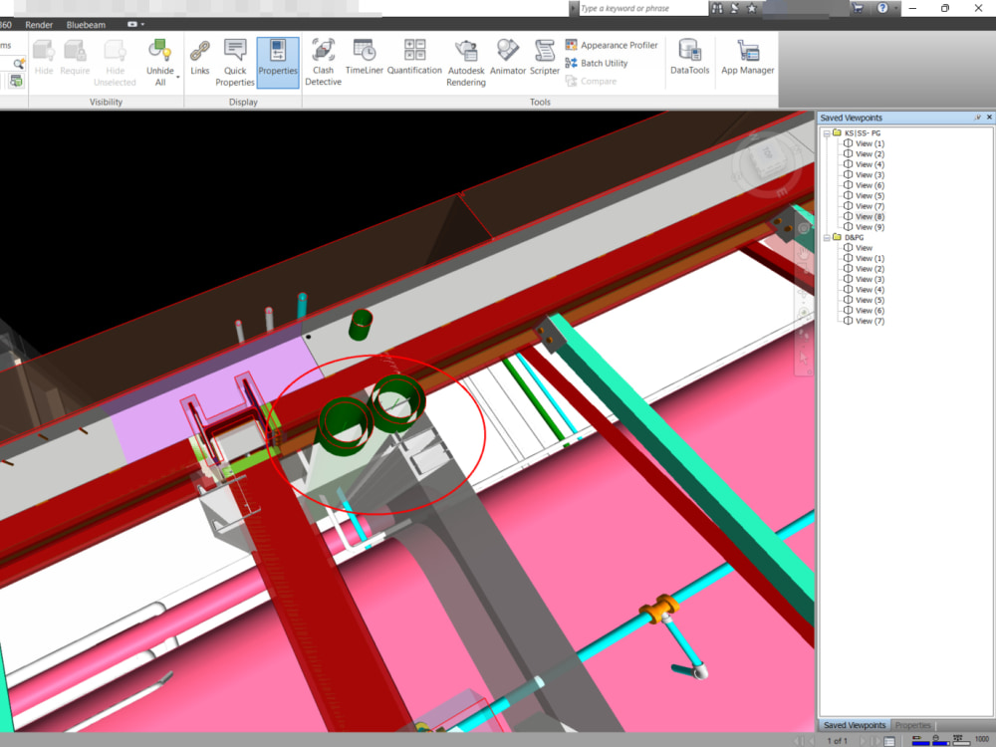Open the Render ribbon tab
The height and width of the screenshot is (747, 996).
coord(39,25)
